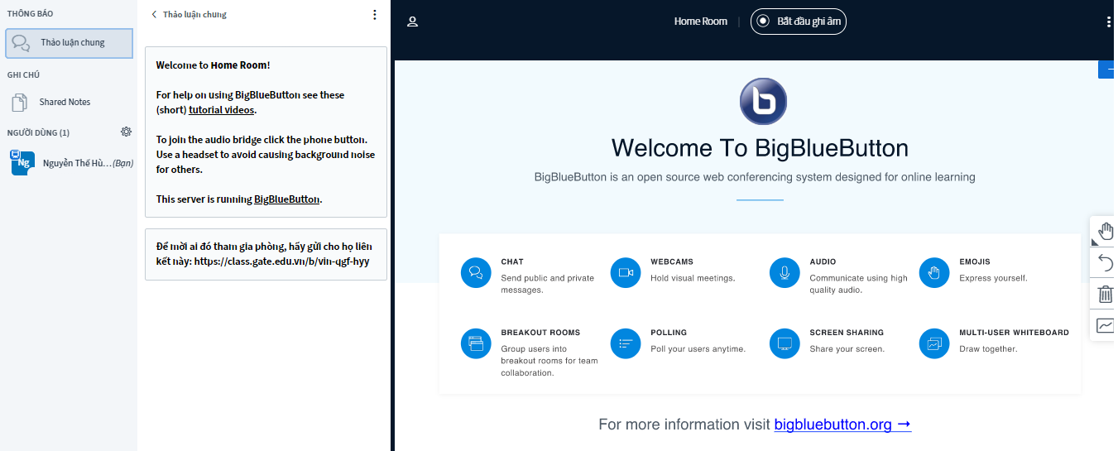Hide the chat panel with the back chevron
This screenshot has height=451, width=1118.
154,14
